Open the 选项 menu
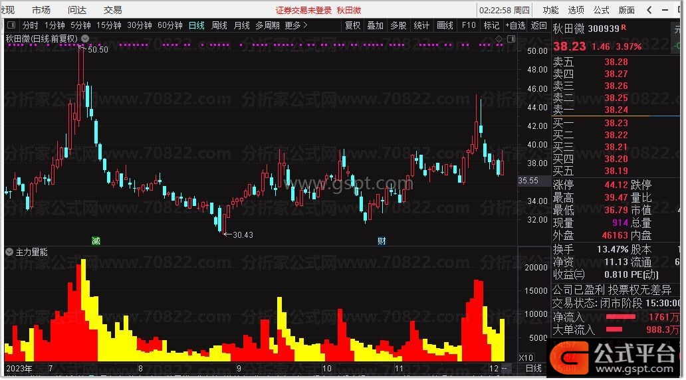This screenshot has width=686, height=380. [x=576, y=9]
